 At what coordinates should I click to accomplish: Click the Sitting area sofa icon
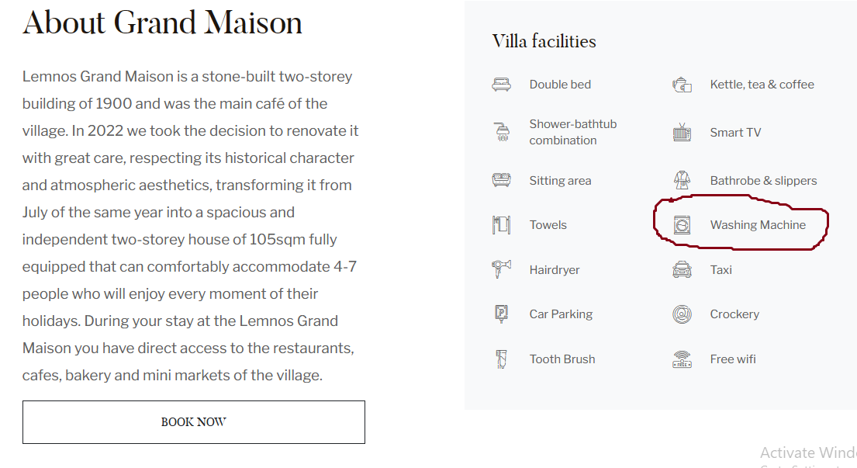click(501, 180)
